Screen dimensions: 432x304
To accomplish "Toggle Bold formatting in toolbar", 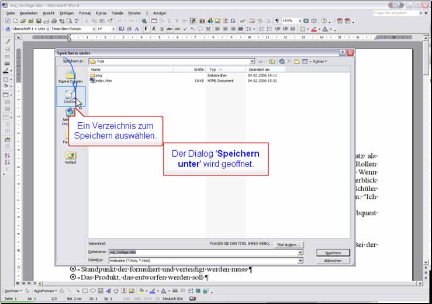I will pos(145,29).
